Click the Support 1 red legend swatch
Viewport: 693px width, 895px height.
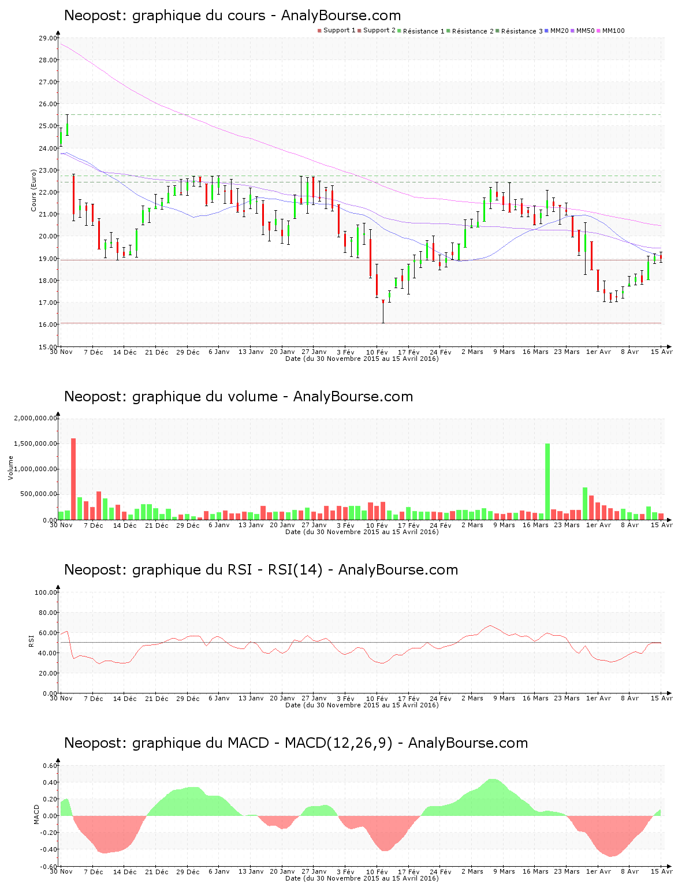point(319,31)
